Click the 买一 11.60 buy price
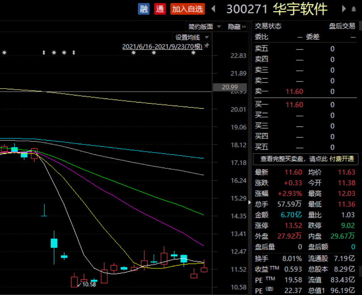Image resolution: width=362 pixels, height=295 pixels. 294,105
